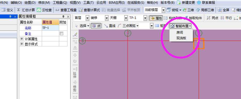
Task: Click the 定义 toolbar button
Action: pyautogui.click(x=7, y=10)
